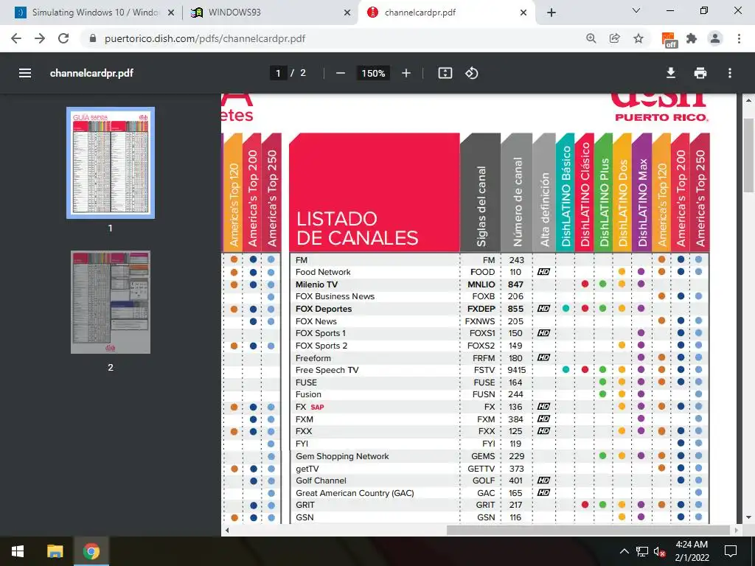Image resolution: width=755 pixels, height=566 pixels.
Task: Click the LISTADO DE CANALES heading
Action: coord(358,228)
